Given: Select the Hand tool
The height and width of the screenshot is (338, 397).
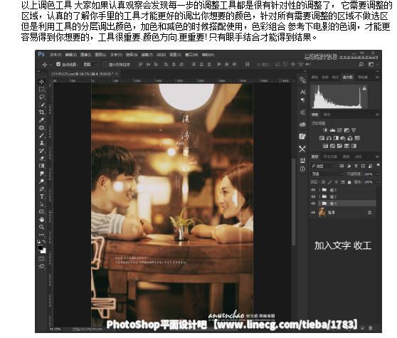Looking at the screenshot, I should (x=42, y=219).
